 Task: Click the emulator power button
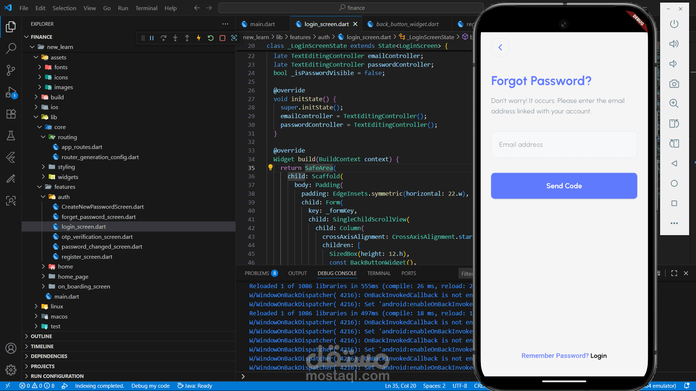(x=674, y=24)
